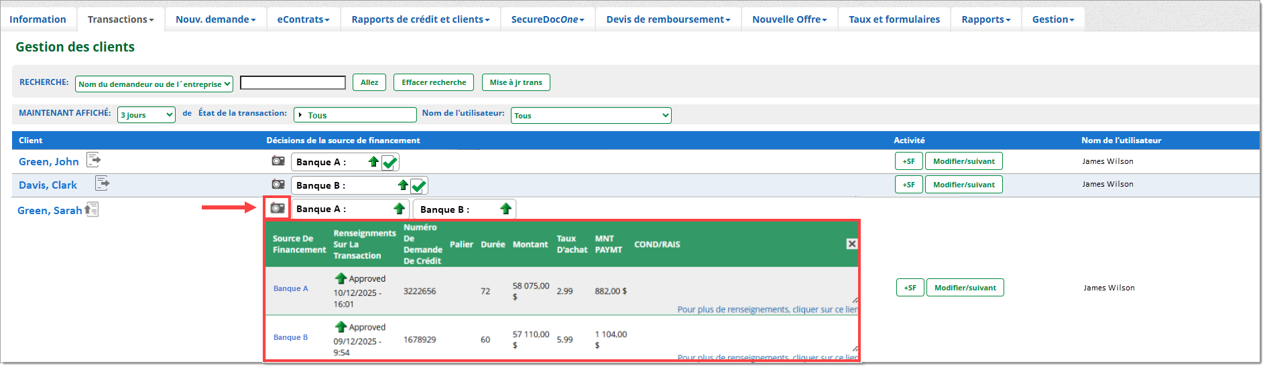Screen dimensions: 1265x368
Task: Open the 3 jours period dropdown
Action: click(x=146, y=115)
